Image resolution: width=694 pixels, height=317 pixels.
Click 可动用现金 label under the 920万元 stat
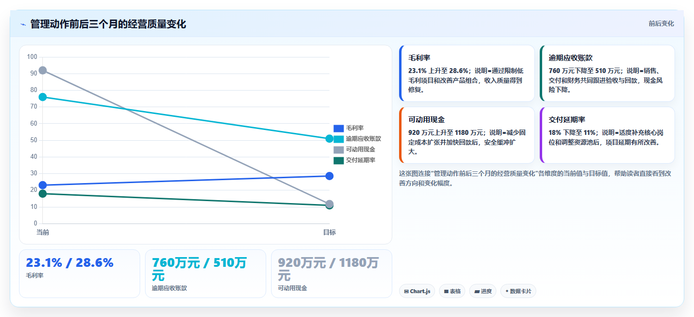tap(292, 288)
